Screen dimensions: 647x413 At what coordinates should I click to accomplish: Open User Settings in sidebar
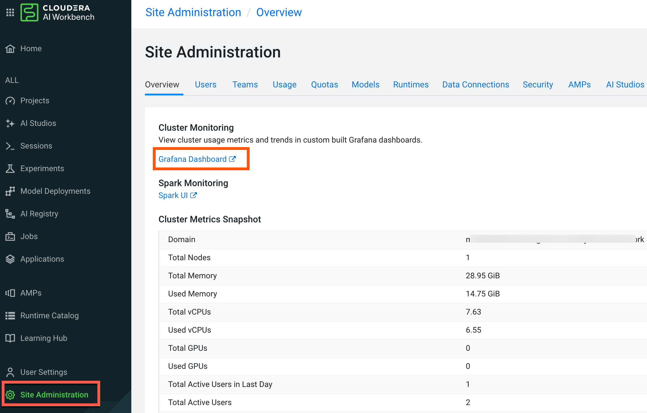click(x=44, y=372)
